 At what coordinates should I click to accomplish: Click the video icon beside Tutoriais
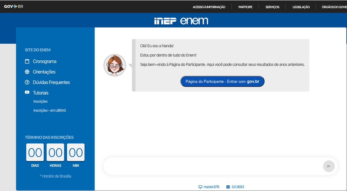(27, 92)
